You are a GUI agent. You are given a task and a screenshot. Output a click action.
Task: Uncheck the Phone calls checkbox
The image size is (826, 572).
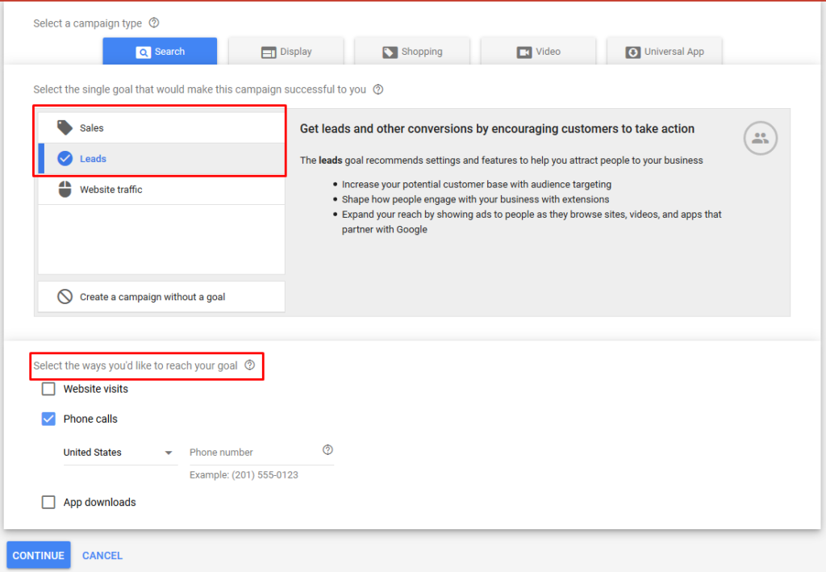pos(48,419)
